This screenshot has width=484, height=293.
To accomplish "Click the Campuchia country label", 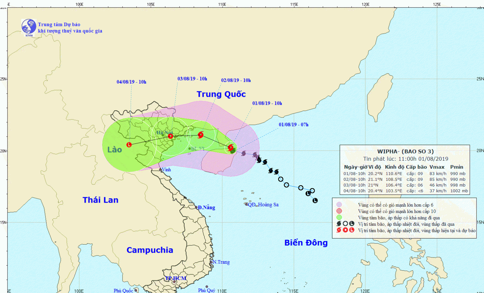I will (150, 250).
